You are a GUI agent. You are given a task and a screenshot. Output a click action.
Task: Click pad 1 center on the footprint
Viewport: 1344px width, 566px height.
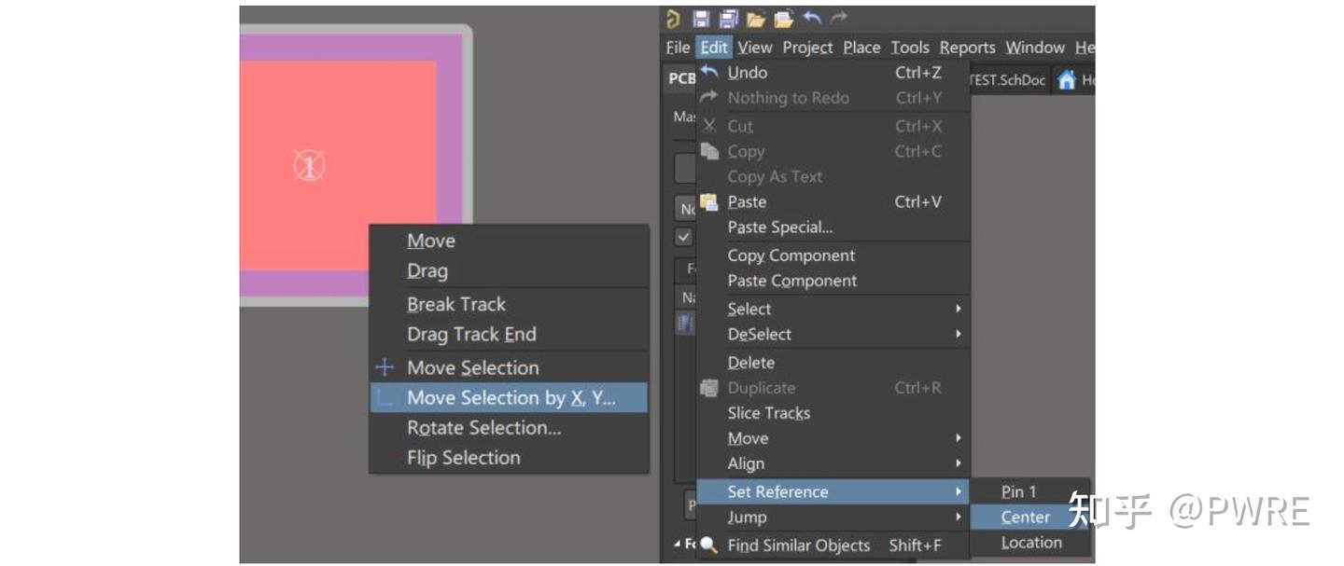coord(309,166)
